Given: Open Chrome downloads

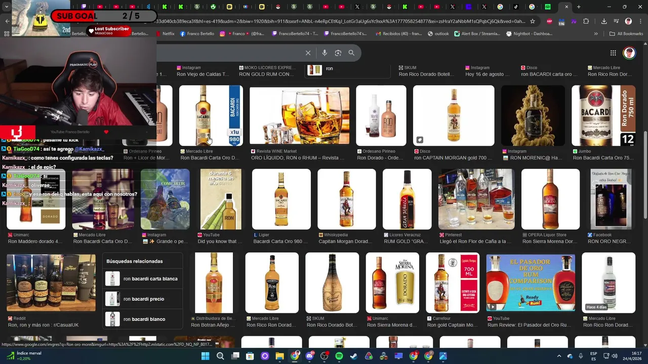Looking at the screenshot, I should click(604, 21).
